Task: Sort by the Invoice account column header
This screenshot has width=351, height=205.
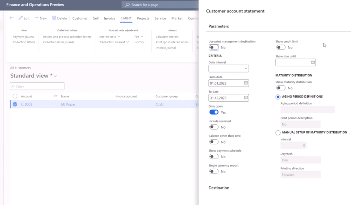Action: pos(126,96)
